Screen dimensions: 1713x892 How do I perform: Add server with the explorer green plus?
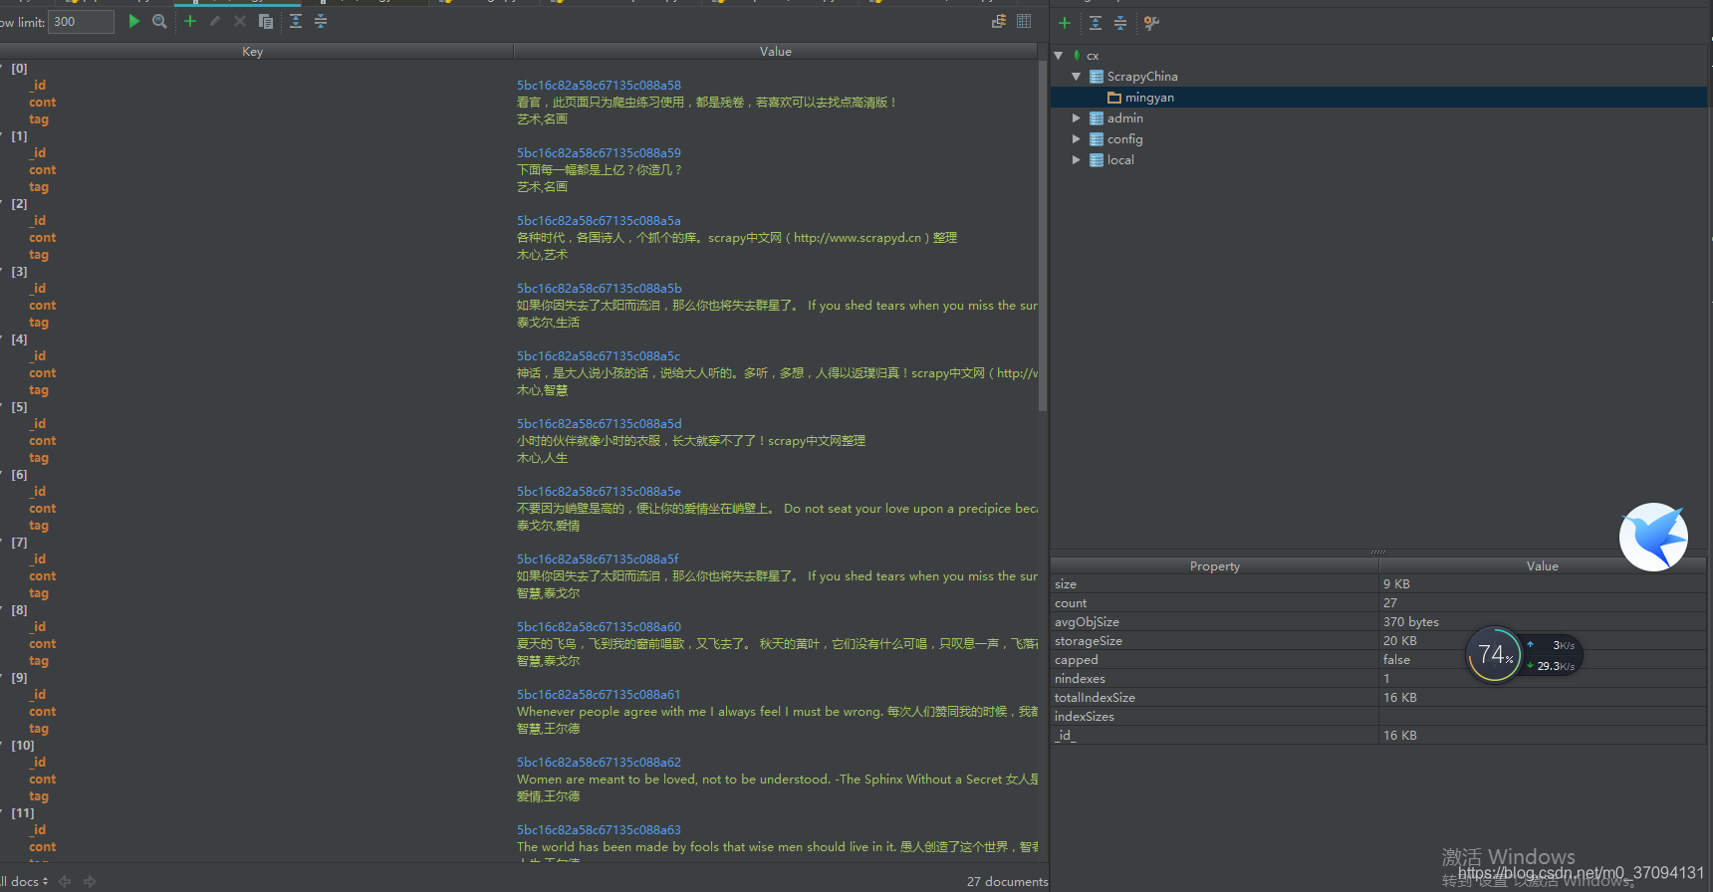point(1065,23)
